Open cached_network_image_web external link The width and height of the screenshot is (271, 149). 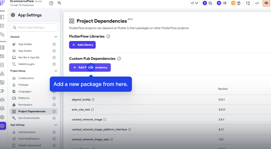click(x=111, y=139)
